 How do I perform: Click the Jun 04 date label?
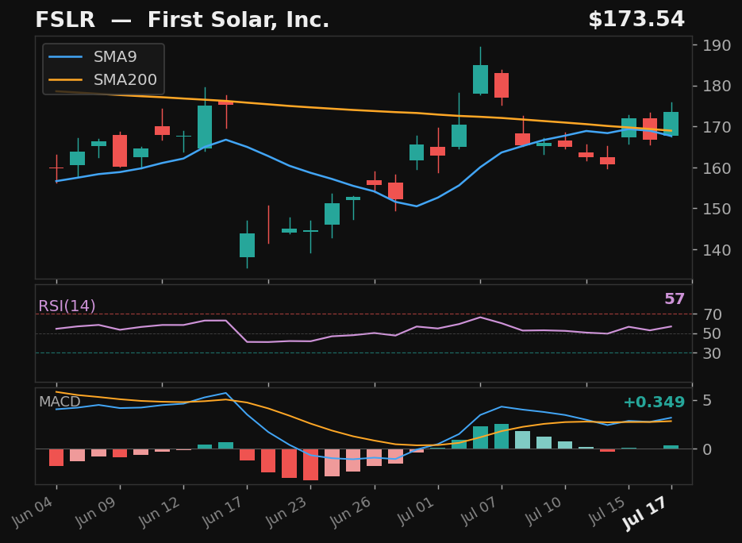33,511
